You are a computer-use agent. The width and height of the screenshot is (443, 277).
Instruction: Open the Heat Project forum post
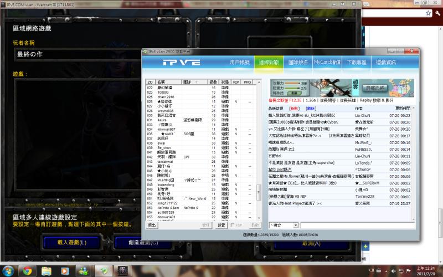295,203
